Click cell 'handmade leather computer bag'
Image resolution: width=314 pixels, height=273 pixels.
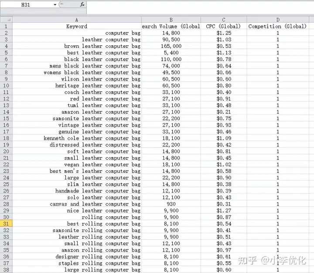[x=77, y=191]
